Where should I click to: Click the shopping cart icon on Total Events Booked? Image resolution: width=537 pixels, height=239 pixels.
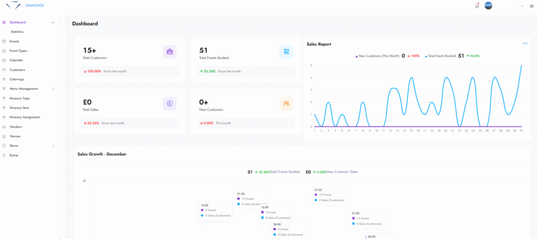pyautogui.click(x=286, y=51)
